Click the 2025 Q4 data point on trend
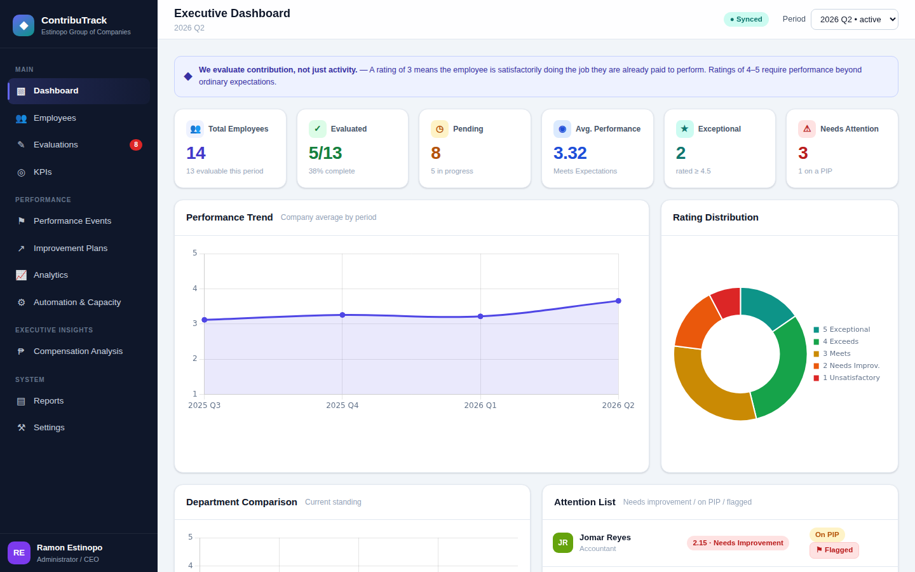915x572 pixels. (342, 315)
